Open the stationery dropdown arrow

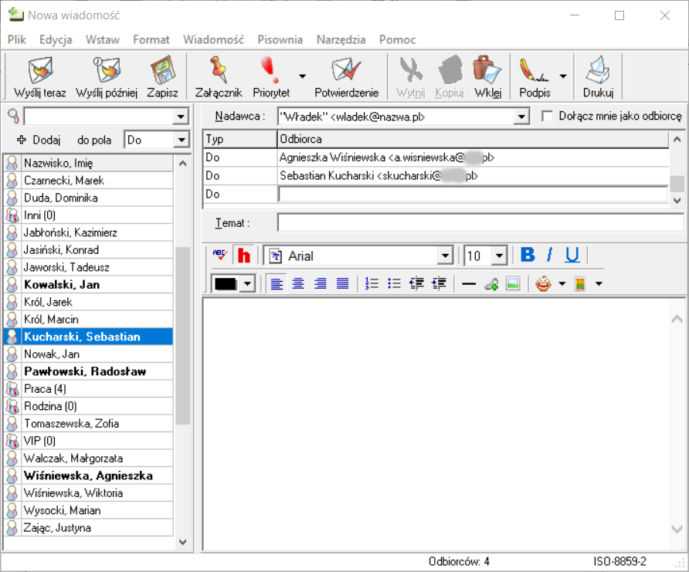pyautogui.click(x=599, y=283)
